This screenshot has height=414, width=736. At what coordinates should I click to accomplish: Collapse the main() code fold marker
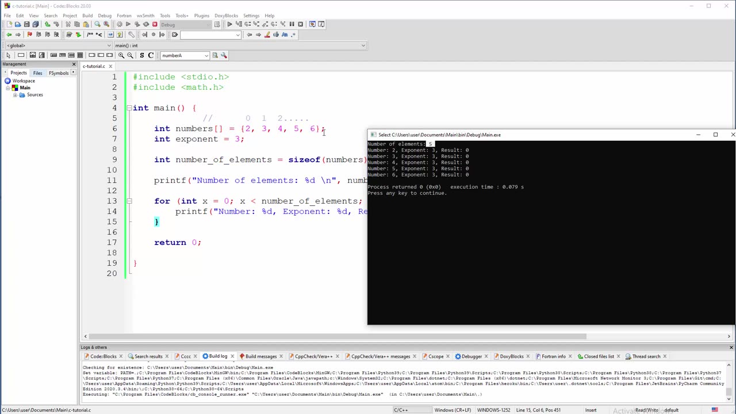click(129, 108)
